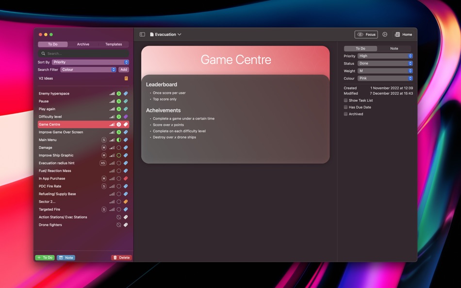Enable the Show Task List checkbox

click(346, 100)
